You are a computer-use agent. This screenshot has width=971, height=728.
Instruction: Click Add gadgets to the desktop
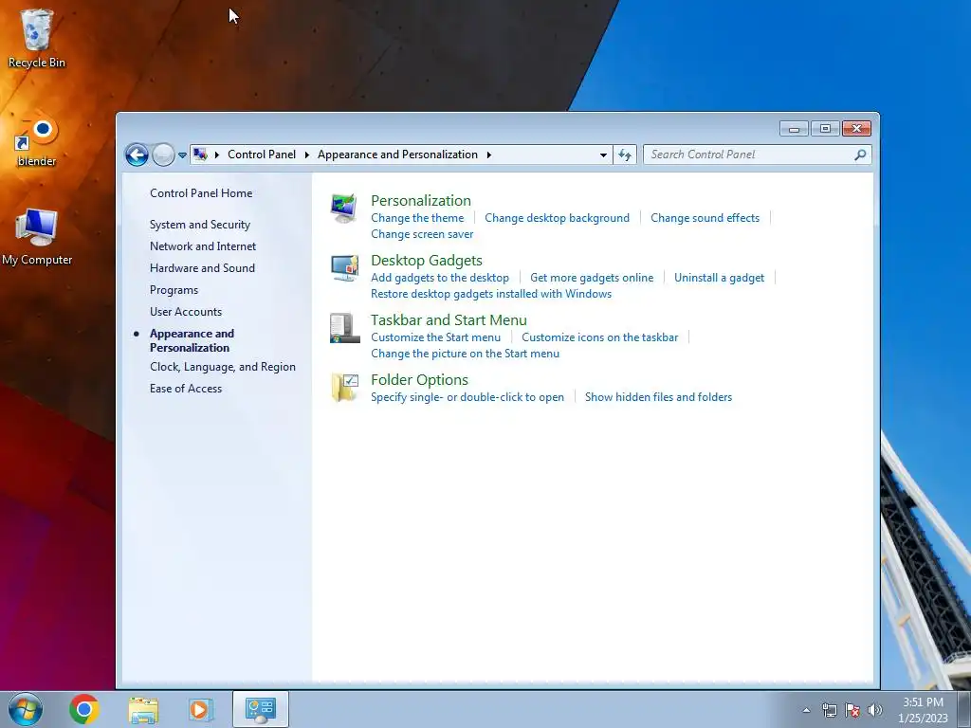click(440, 278)
